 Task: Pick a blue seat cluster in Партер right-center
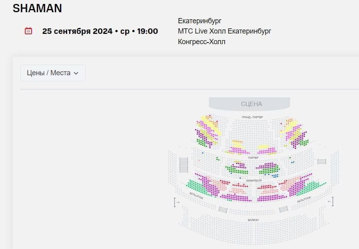click(275, 176)
